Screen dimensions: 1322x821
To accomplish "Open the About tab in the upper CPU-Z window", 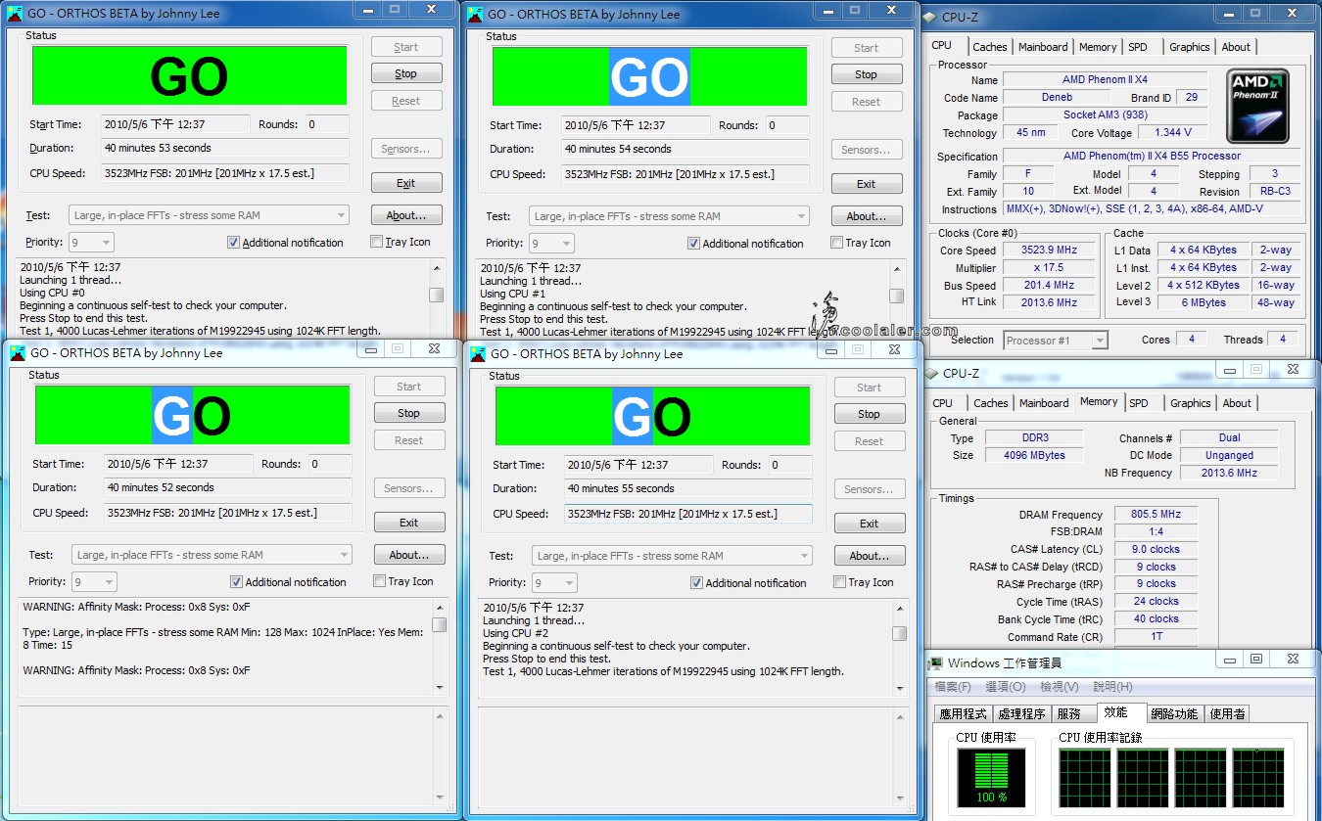I will 1236,47.
